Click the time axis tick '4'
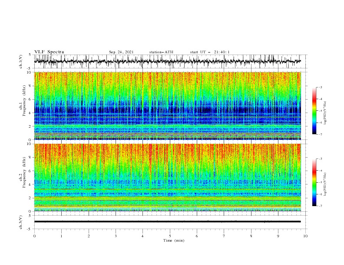Viewport: 344px width, 265px height. coord(142,236)
